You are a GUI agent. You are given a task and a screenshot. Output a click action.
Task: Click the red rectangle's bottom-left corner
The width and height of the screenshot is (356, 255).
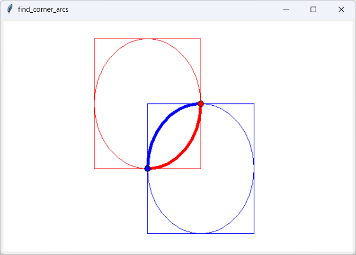coord(94,168)
